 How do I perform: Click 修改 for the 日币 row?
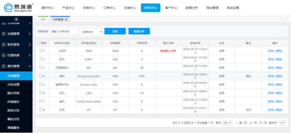pyautogui.click(x=271, y=110)
